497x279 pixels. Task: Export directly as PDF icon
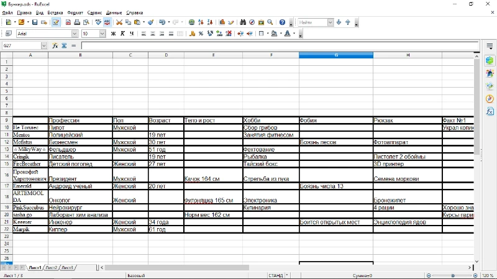[68, 22]
